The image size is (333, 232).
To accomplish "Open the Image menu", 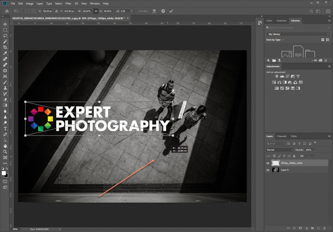I will [29, 4].
